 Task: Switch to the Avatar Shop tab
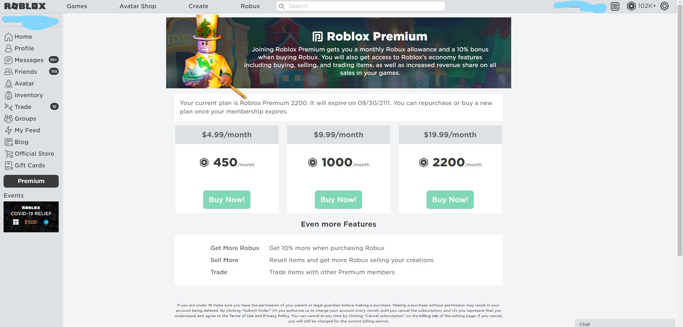click(x=138, y=6)
